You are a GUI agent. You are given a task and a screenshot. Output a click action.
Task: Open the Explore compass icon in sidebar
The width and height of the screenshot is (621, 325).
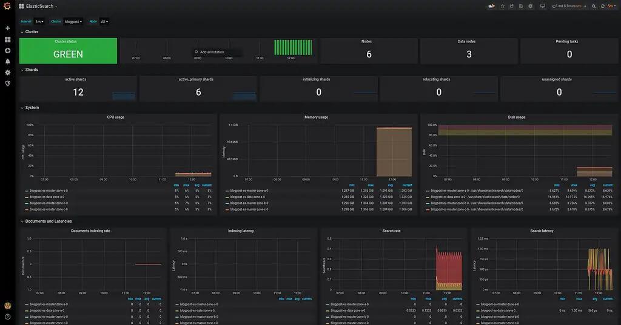[7, 51]
